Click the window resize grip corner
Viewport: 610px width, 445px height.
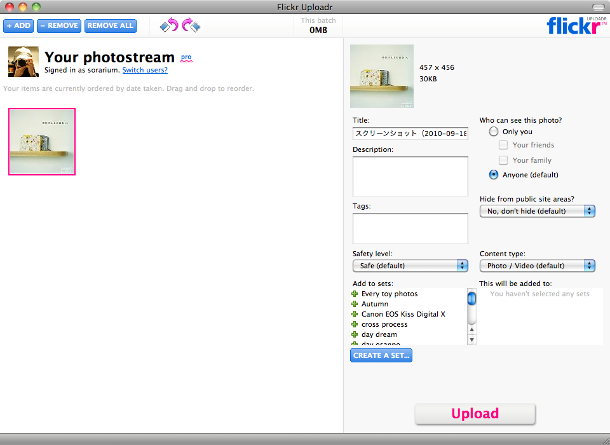click(606, 441)
